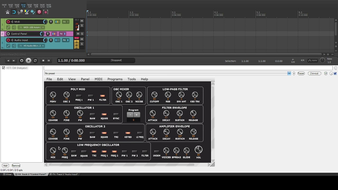Toggle input monitoring on the Audio Input track

tap(12, 40)
